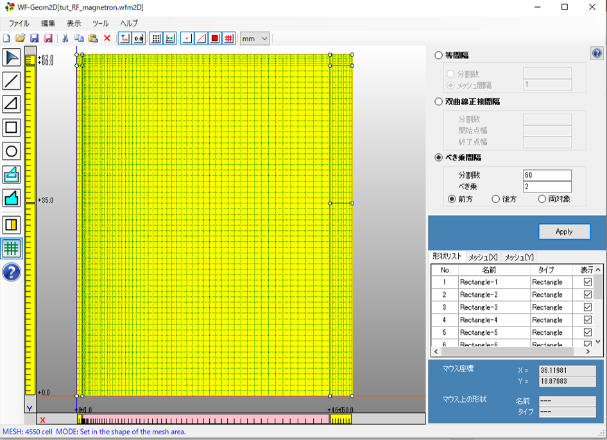
Task: Uncheck the 表示 checkbox for Rectangle-5
Action: [x=588, y=332]
